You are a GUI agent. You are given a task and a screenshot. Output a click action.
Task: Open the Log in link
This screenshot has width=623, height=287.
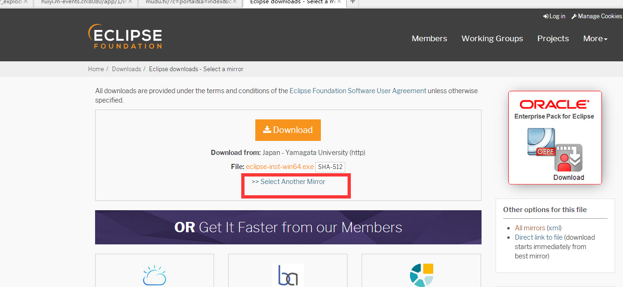[x=554, y=16]
